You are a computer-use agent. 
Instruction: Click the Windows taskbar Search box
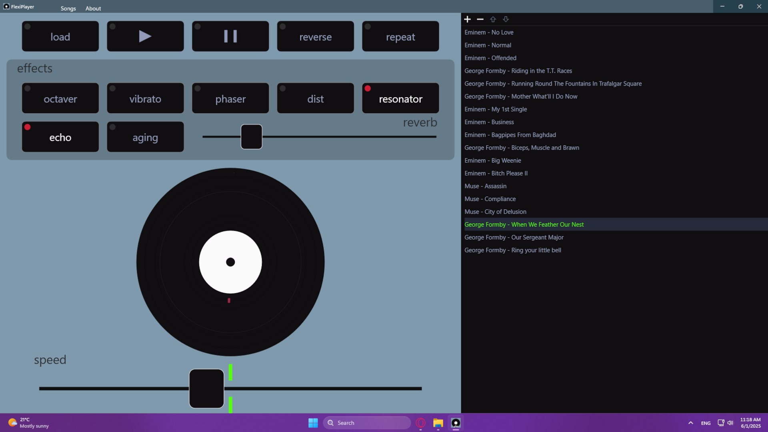pos(367,423)
